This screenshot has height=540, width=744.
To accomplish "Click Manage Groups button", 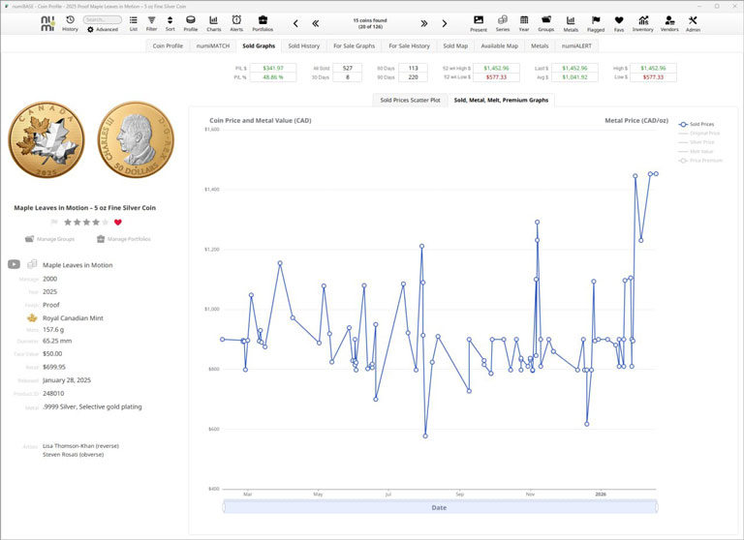I will tap(49, 239).
